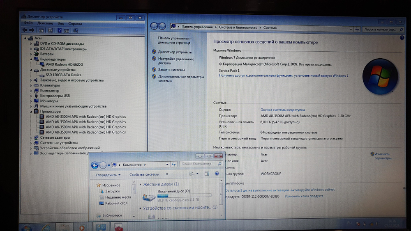Click Изменить ключ продукта link
This screenshot has height=231, width=411.
pos(304,196)
